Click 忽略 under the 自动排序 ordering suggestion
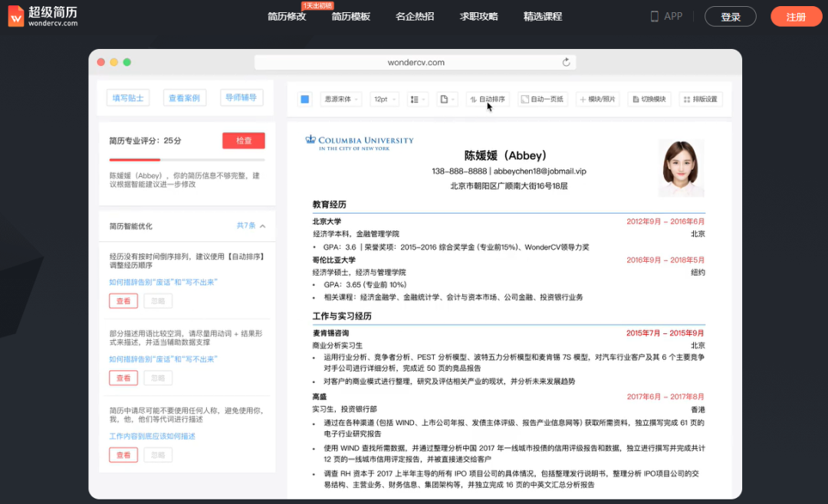The image size is (828, 504). (158, 301)
